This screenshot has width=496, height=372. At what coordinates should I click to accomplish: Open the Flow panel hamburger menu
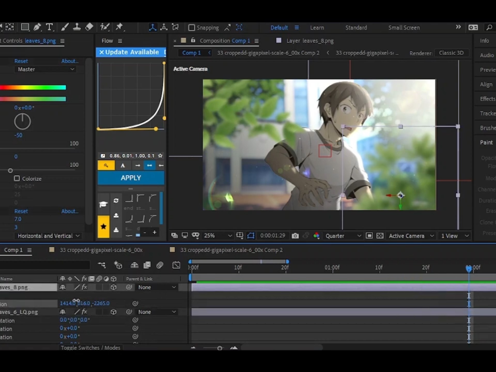click(x=120, y=41)
